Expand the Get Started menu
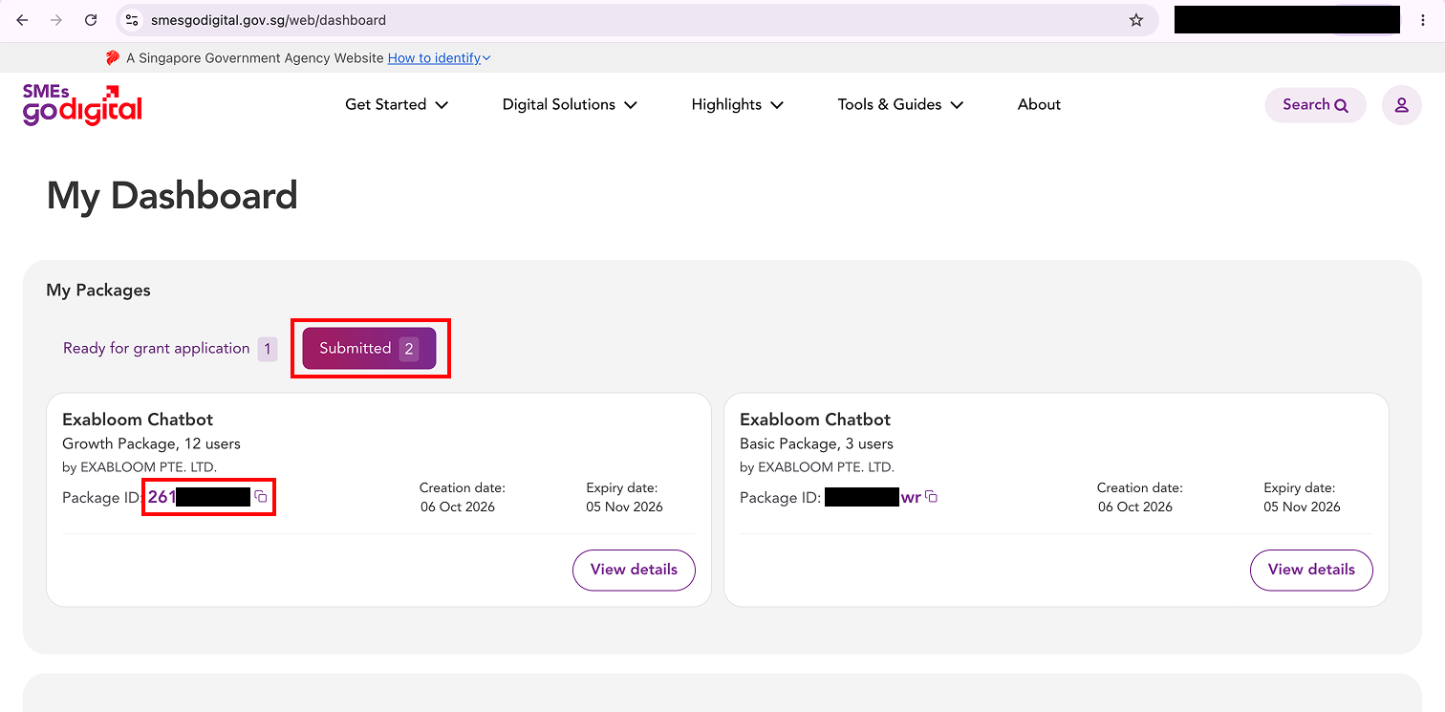The width and height of the screenshot is (1445, 712). click(x=397, y=105)
